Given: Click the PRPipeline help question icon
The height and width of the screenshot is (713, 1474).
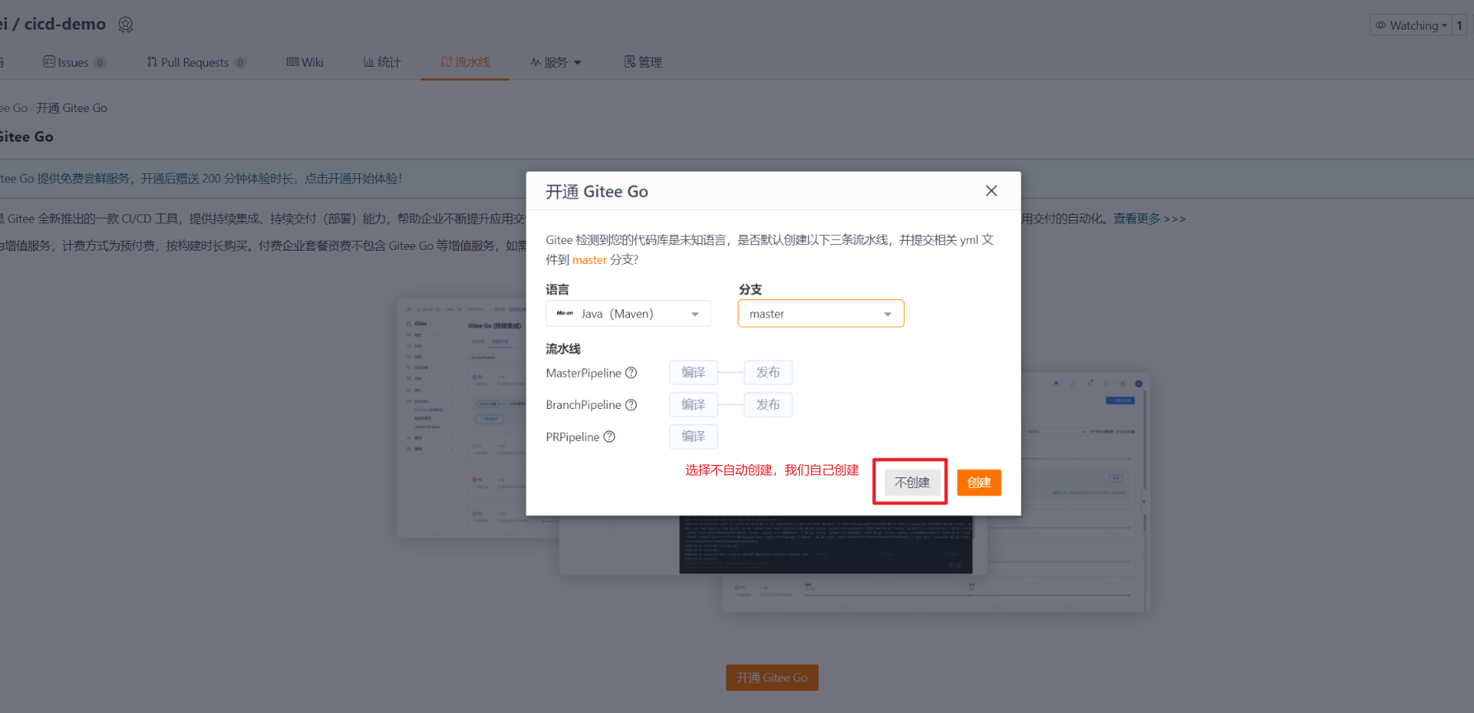Looking at the screenshot, I should [x=610, y=437].
